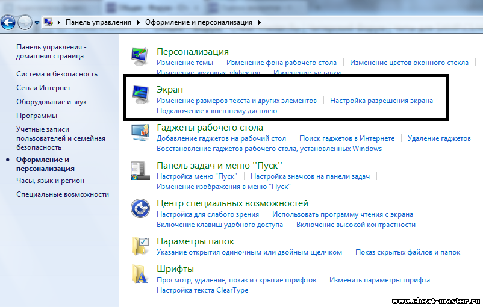Click Панель управления breadcrumb in address bar

click(98, 22)
